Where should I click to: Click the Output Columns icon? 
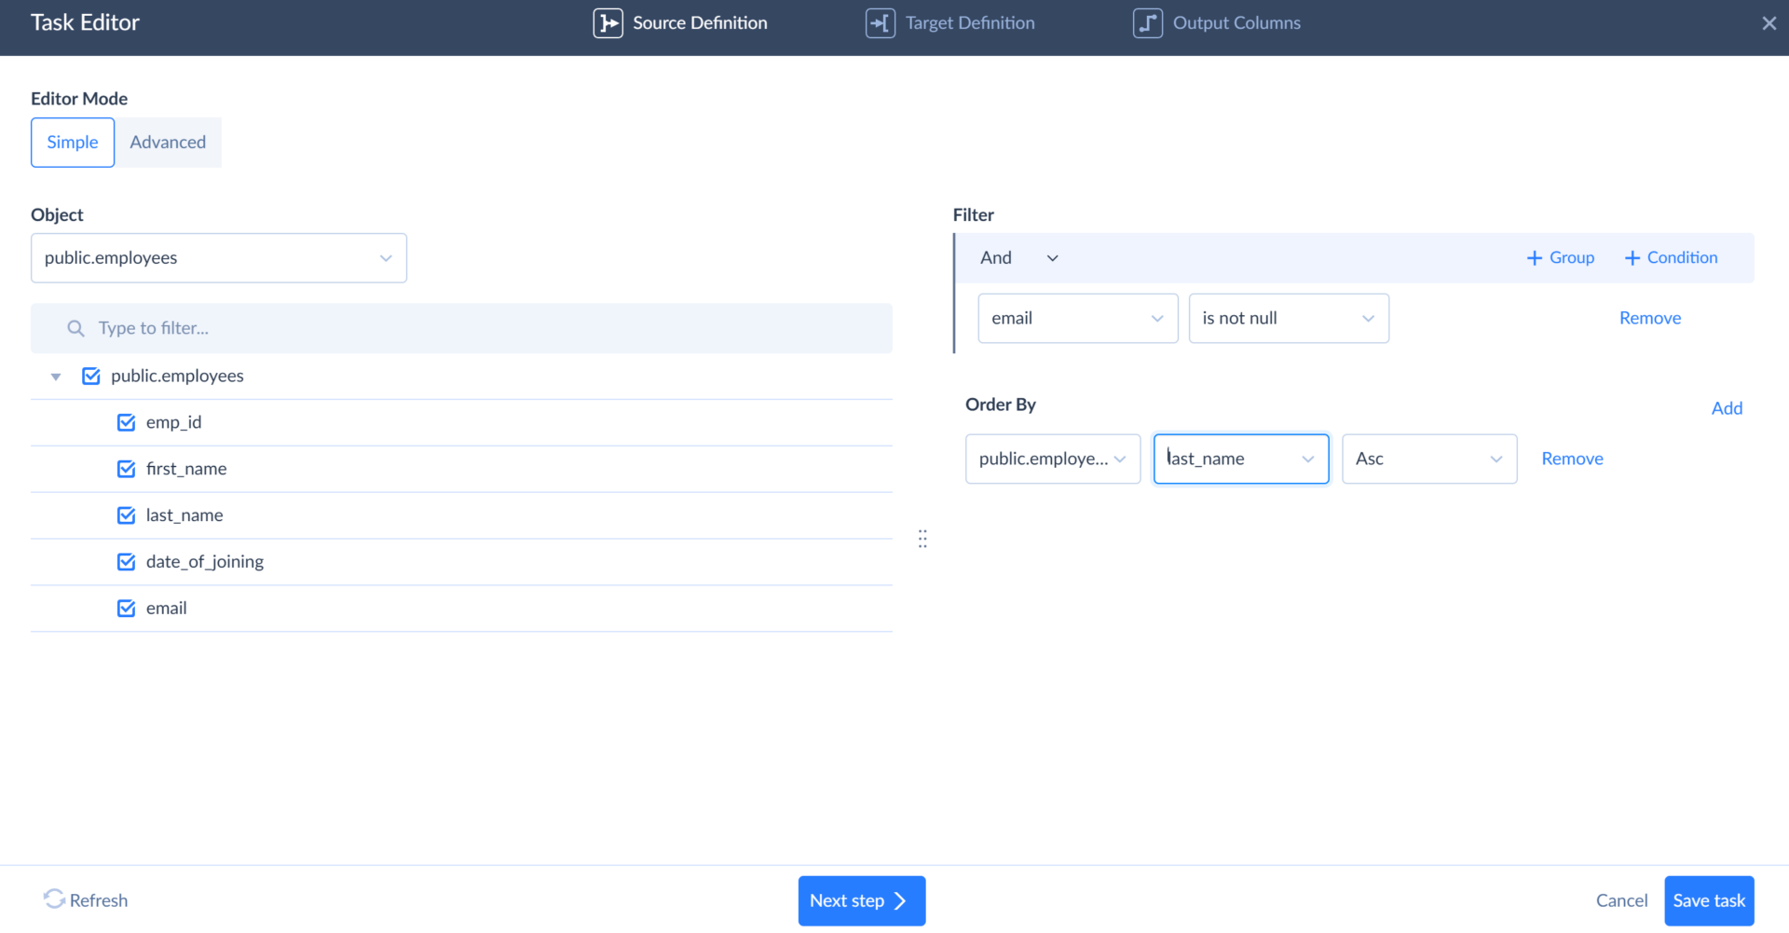click(1147, 22)
